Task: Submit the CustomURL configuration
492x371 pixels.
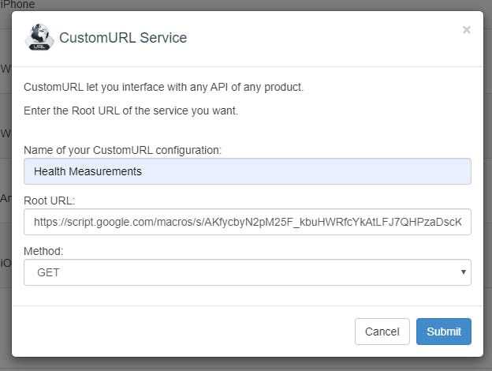Action: (x=443, y=332)
